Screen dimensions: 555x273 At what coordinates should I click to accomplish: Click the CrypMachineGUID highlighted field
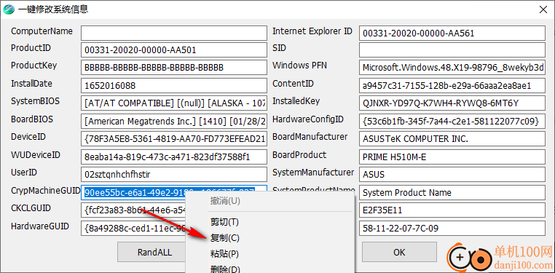pos(174,193)
